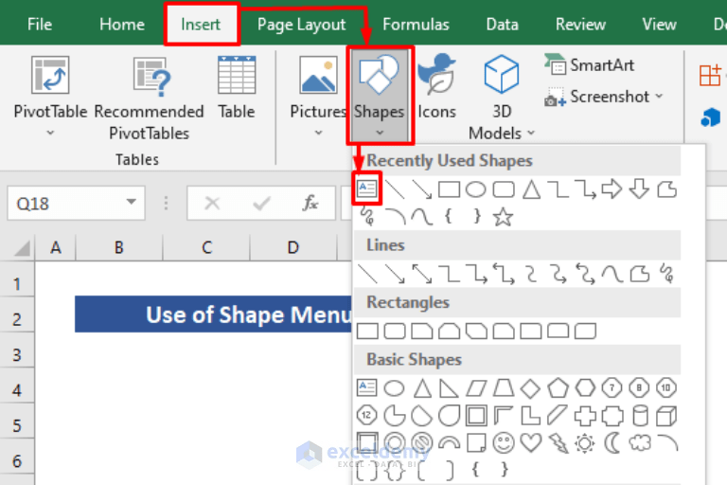Pick the Right Triangle in Basic Shapes
727x485 pixels.
[x=449, y=388]
